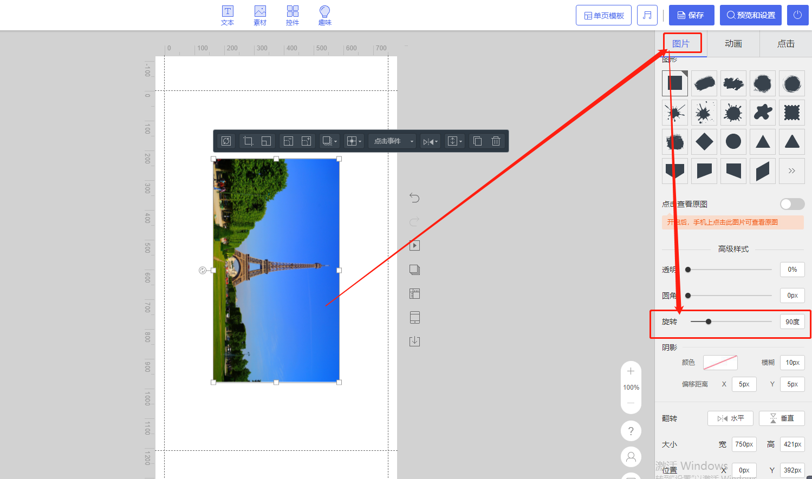Viewport: 812px width, 479px height.
Task: Click the rotation handle left of the image
Action: pos(203,270)
